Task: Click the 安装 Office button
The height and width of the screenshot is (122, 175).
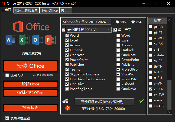Action: coord(30,66)
